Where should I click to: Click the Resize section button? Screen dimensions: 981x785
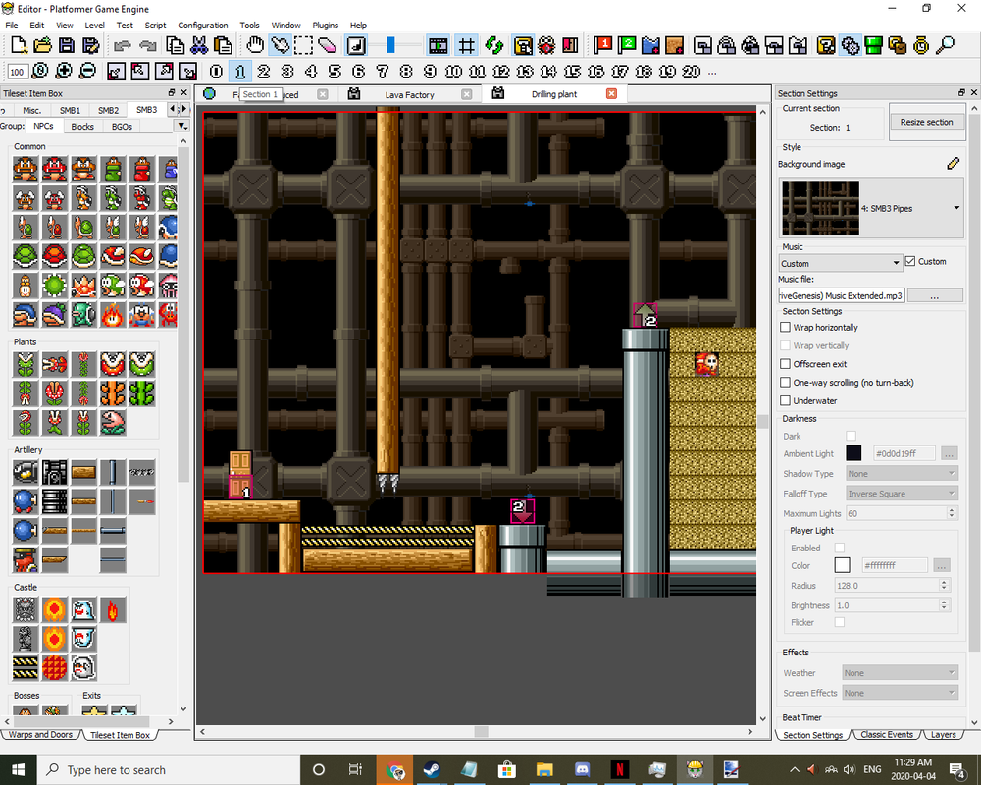(926, 122)
